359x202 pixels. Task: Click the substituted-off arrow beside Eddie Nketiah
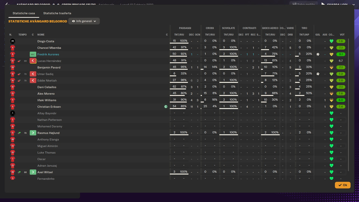33,81
